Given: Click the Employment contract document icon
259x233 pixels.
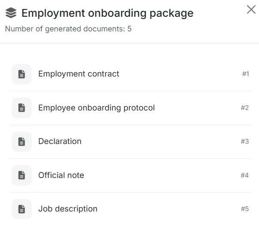Looking at the screenshot, I should 21,74.
